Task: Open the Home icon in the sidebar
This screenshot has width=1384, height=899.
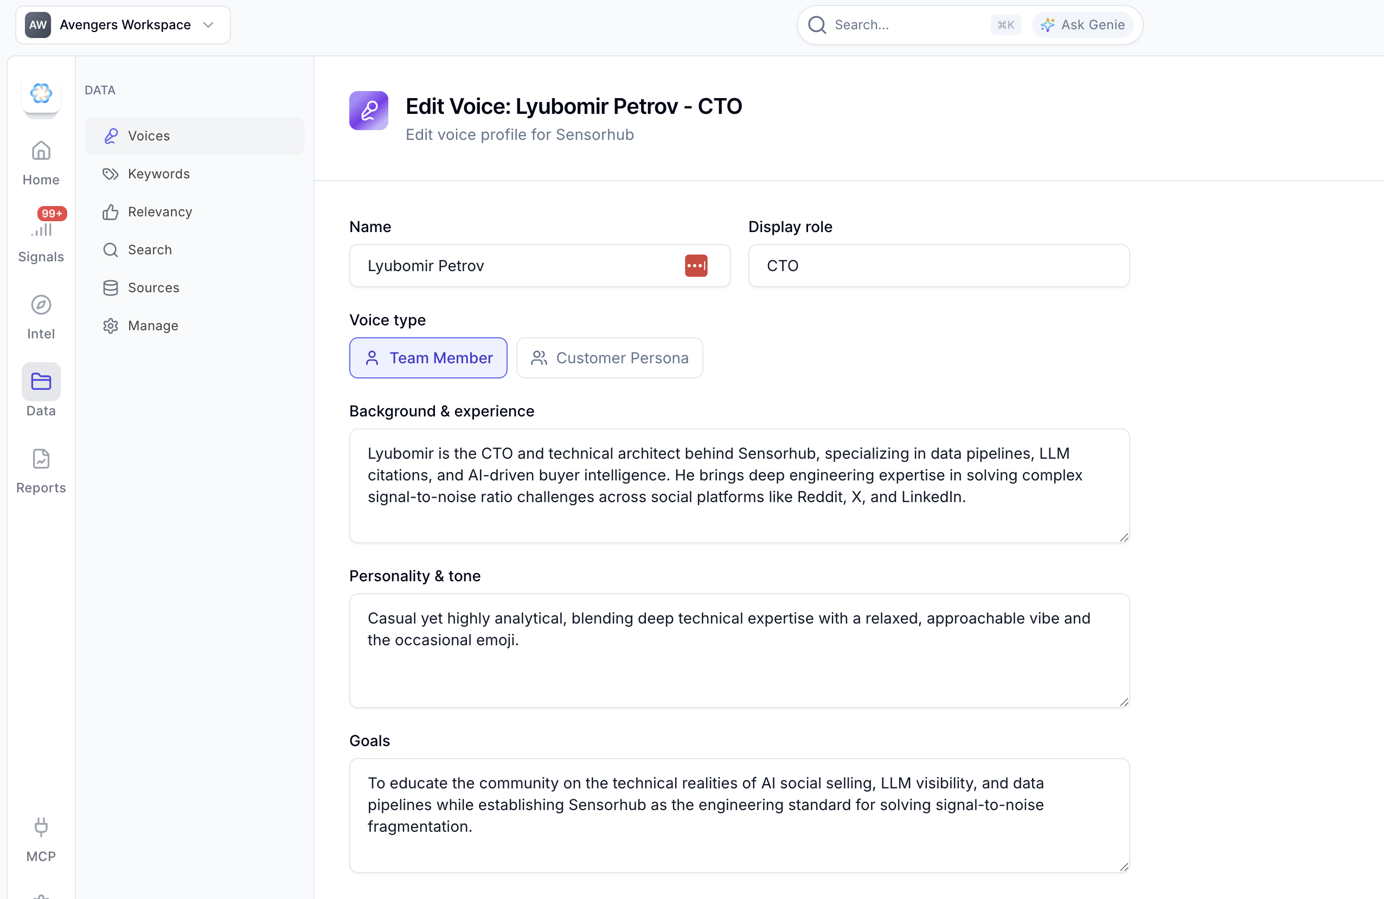Action: [40, 151]
